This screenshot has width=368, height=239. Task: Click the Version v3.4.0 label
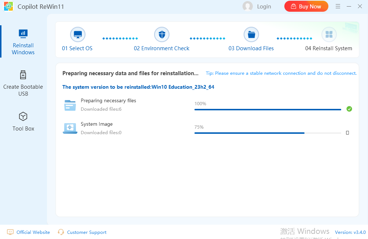(350, 232)
